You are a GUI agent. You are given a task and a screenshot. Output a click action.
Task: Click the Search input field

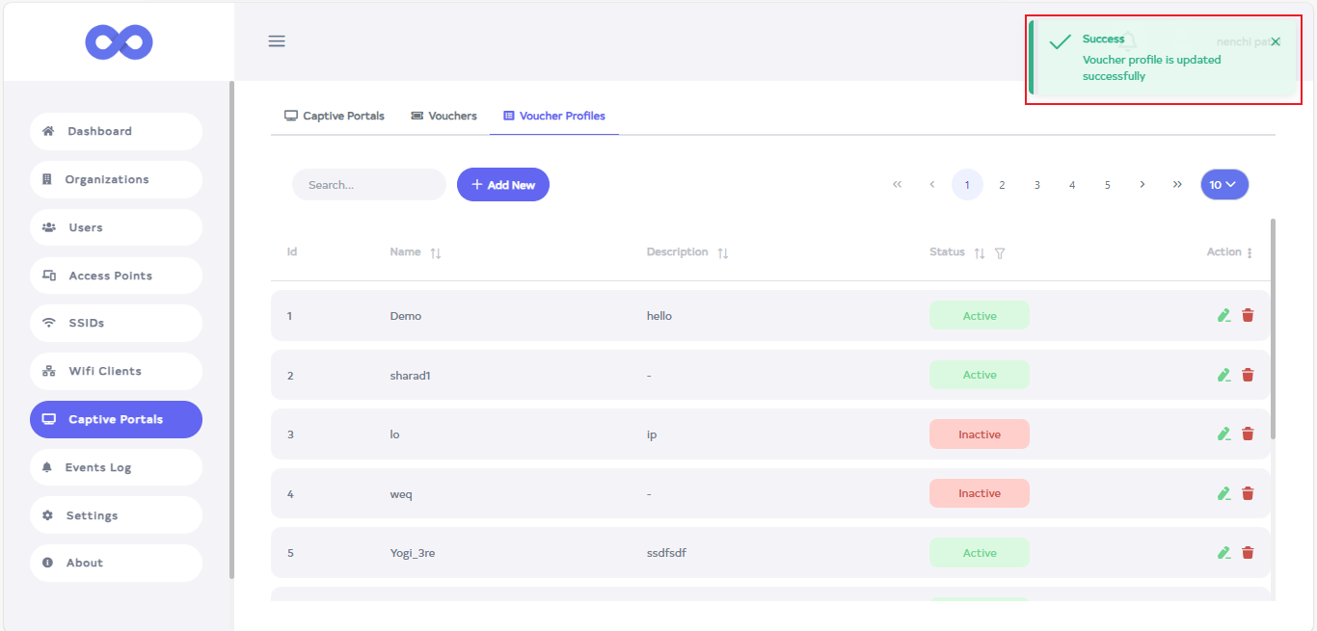(x=368, y=185)
